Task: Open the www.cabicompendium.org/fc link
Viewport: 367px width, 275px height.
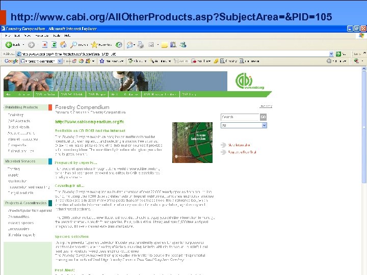Action: click(89, 122)
